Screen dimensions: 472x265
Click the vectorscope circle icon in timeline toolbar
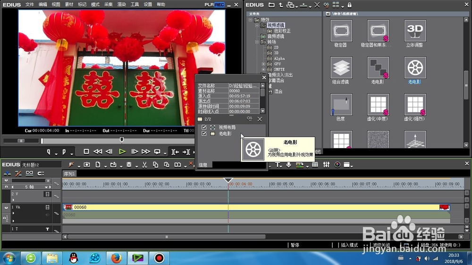[337, 165]
